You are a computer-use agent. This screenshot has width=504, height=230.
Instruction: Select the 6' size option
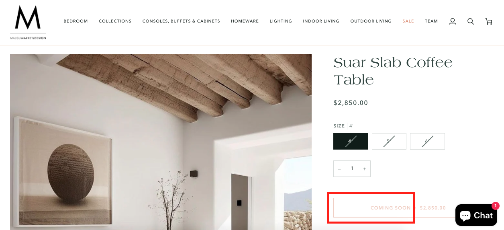coord(427,141)
